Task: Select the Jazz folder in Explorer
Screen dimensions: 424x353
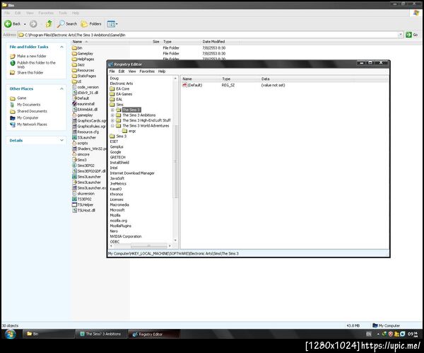Action: [x=78, y=64]
